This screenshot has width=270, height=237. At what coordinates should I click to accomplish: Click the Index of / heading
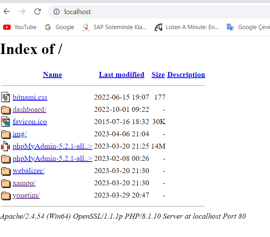coord(31,49)
